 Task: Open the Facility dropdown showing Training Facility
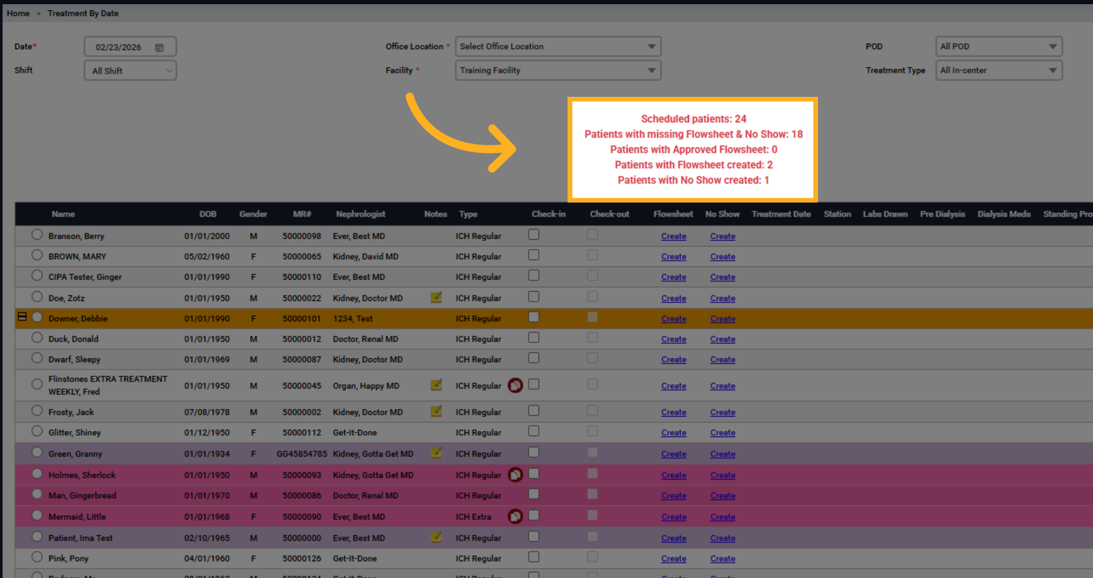pyautogui.click(x=558, y=70)
